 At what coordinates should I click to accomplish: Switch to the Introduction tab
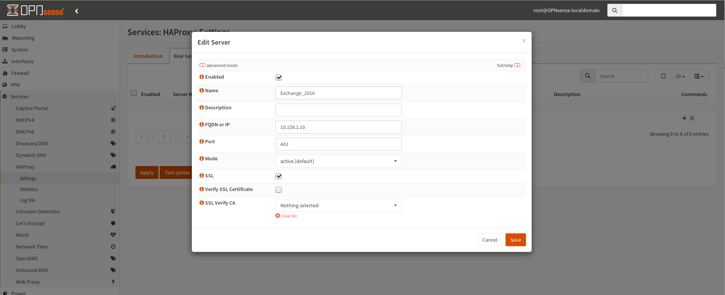(148, 56)
